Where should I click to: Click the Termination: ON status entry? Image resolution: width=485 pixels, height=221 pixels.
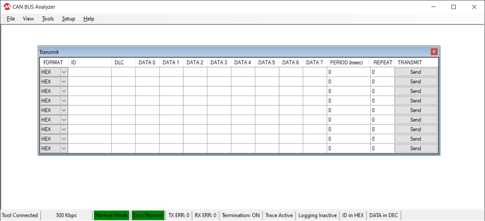241,215
